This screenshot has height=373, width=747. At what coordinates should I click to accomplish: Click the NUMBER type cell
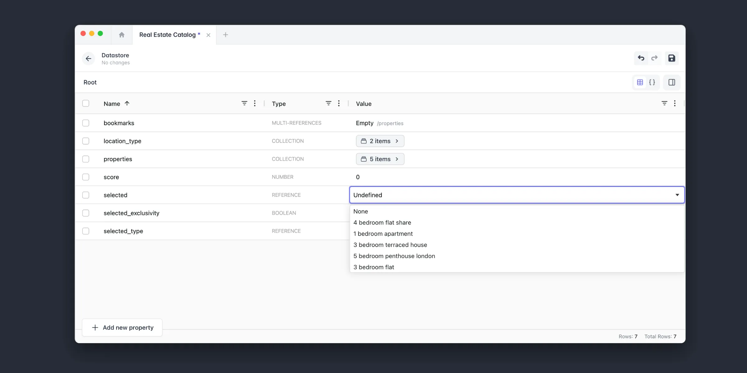[282, 177]
